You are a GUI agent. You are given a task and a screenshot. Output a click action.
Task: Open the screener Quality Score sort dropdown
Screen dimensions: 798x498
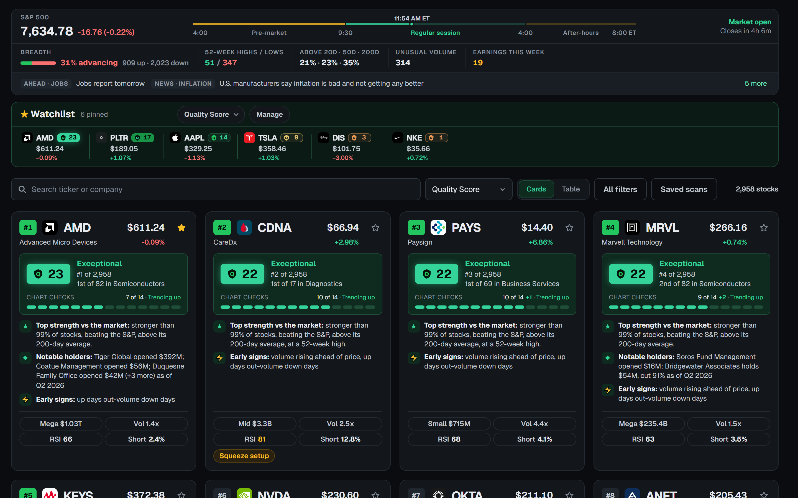469,190
